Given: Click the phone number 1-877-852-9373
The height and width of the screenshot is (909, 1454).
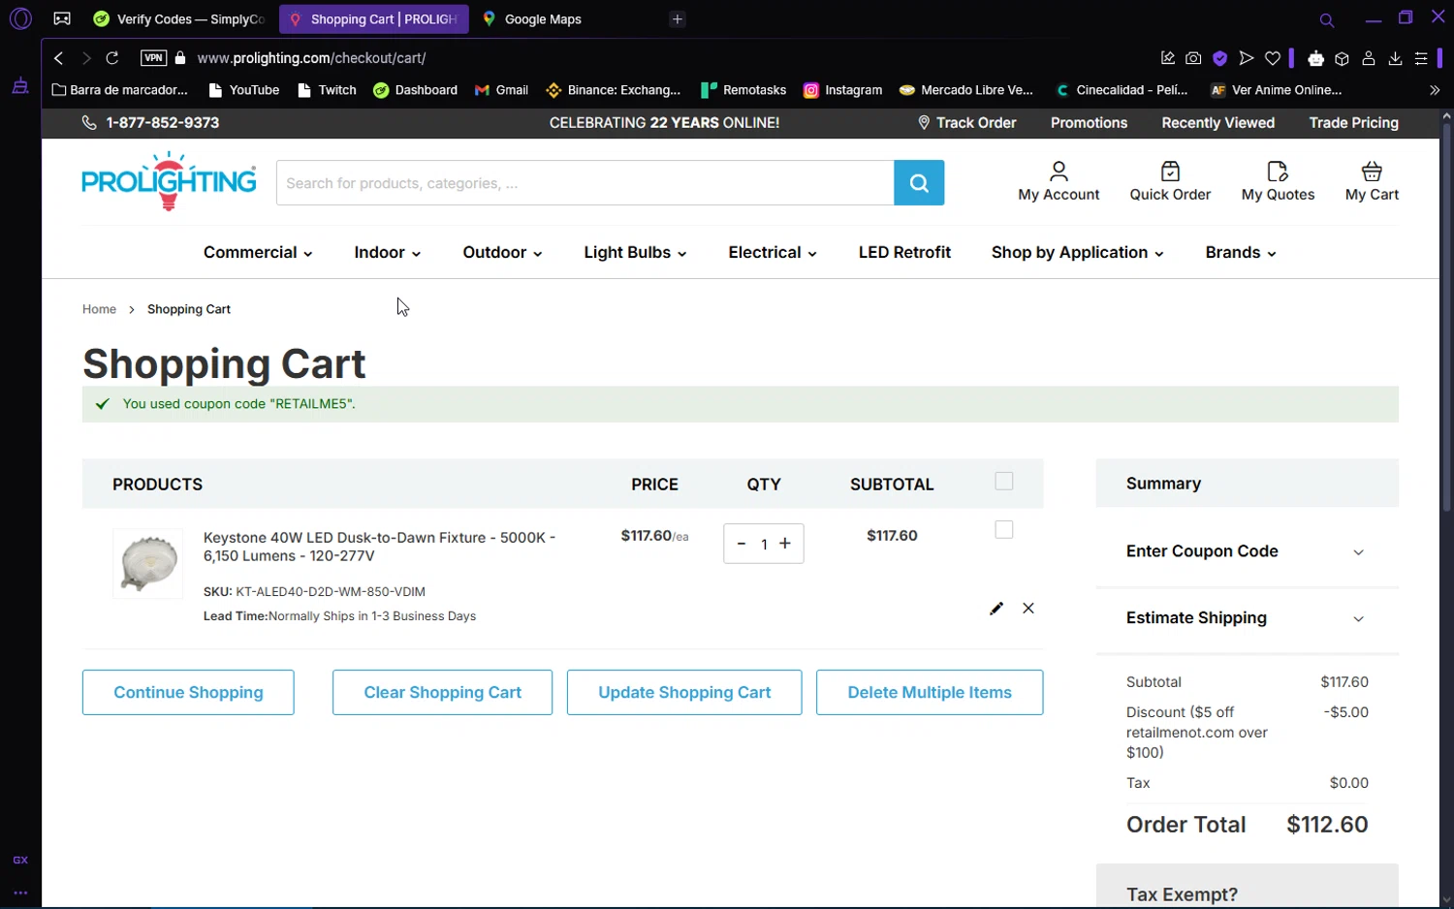Looking at the screenshot, I should (162, 123).
